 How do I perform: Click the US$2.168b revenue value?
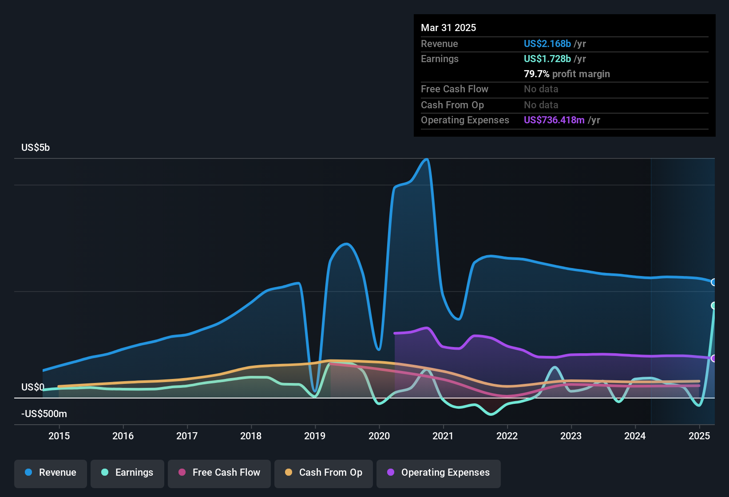coord(547,43)
